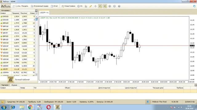Select the EURUSD quote row
The width and height of the screenshot is (197, 110).
point(18,20)
